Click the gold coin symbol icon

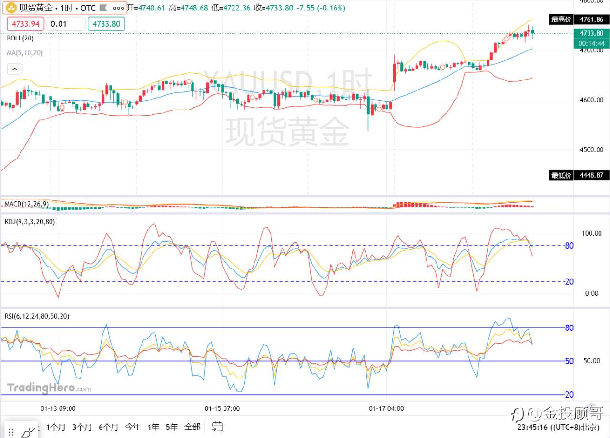coord(11,8)
